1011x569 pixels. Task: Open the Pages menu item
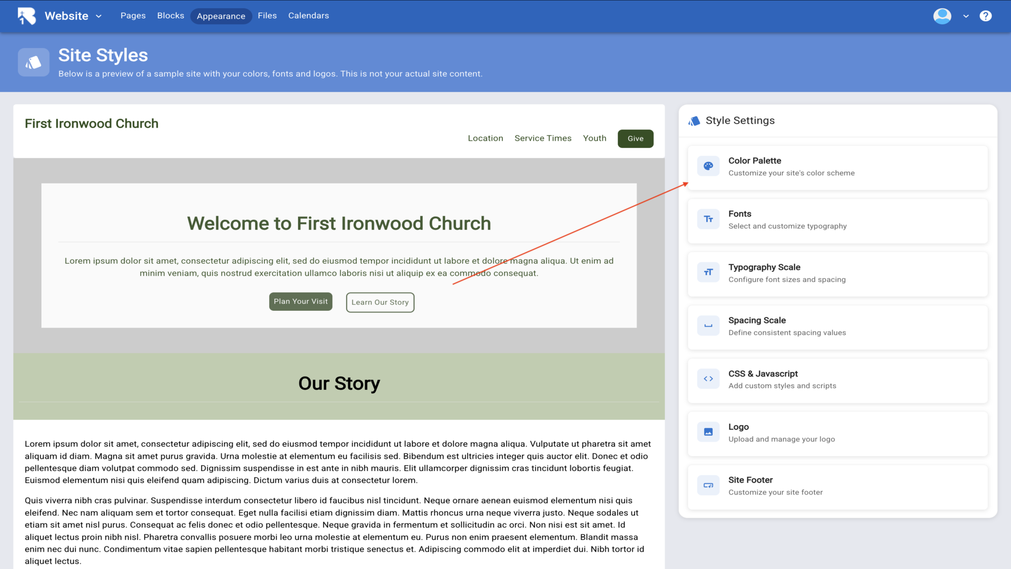(133, 16)
